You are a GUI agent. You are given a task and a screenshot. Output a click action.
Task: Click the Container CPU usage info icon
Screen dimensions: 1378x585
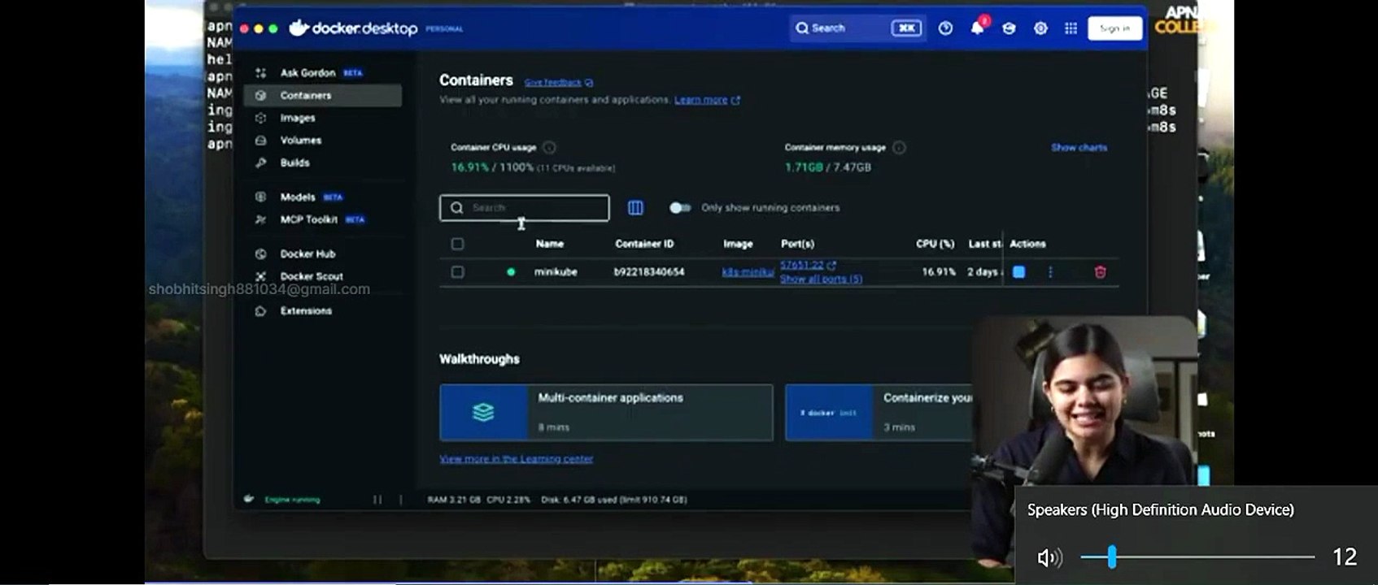(x=549, y=147)
